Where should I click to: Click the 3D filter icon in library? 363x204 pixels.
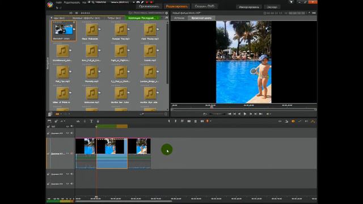70,13
